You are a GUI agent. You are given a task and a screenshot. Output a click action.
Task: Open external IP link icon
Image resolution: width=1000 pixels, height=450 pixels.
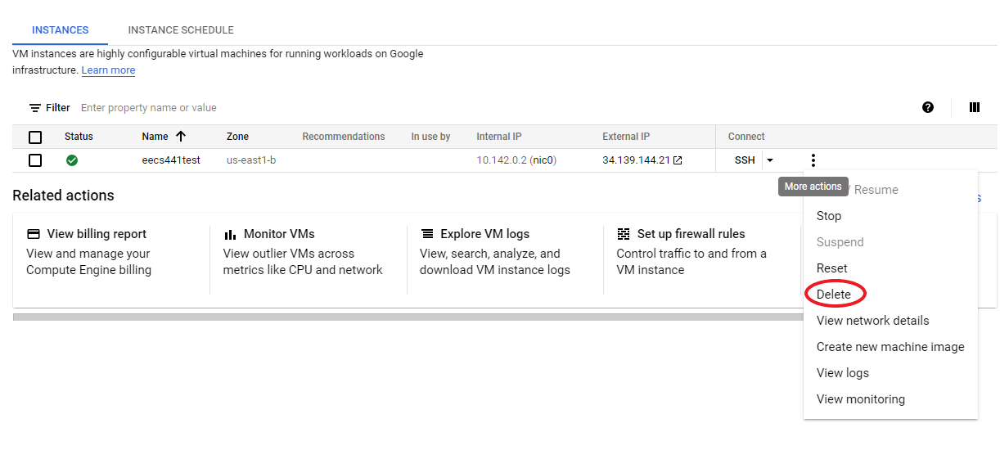[x=678, y=160]
